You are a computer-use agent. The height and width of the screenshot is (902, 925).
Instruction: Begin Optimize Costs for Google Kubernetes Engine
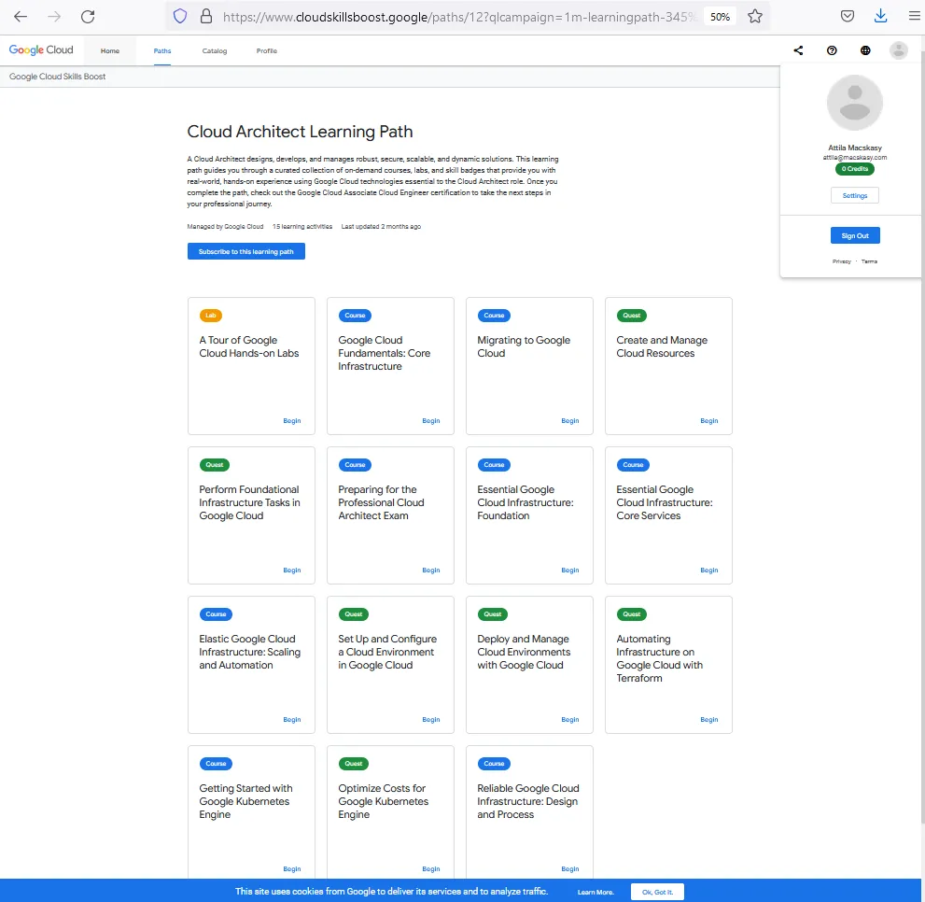click(431, 869)
